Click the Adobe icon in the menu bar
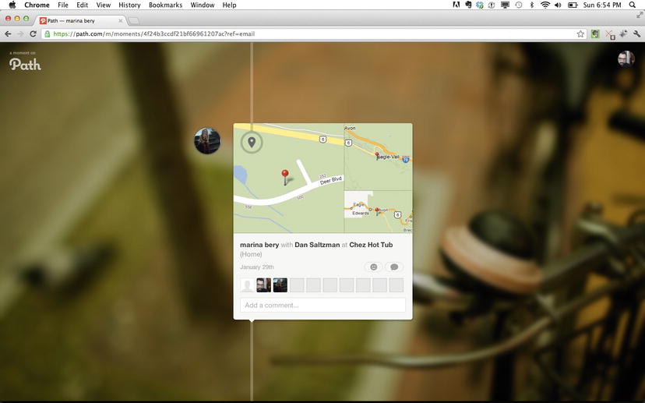The image size is (645, 403). [456, 5]
